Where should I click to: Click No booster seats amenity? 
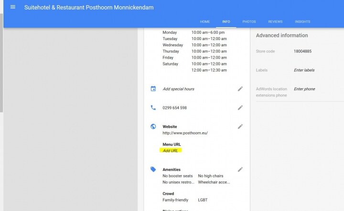(x=177, y=176)
